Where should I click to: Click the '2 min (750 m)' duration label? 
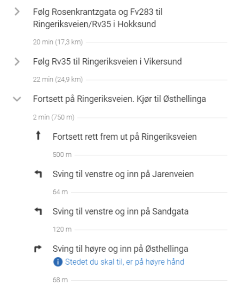coord(54,118)
